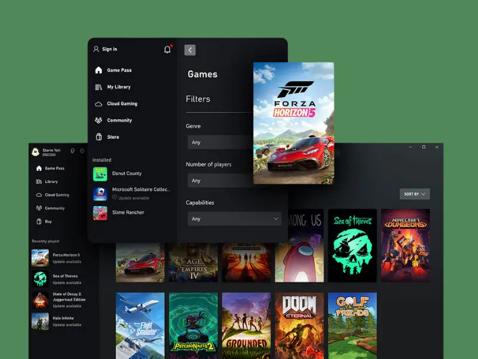Open the Storm Yeti profile avatar
478x359 pixels.
click(x=36, y=152)
